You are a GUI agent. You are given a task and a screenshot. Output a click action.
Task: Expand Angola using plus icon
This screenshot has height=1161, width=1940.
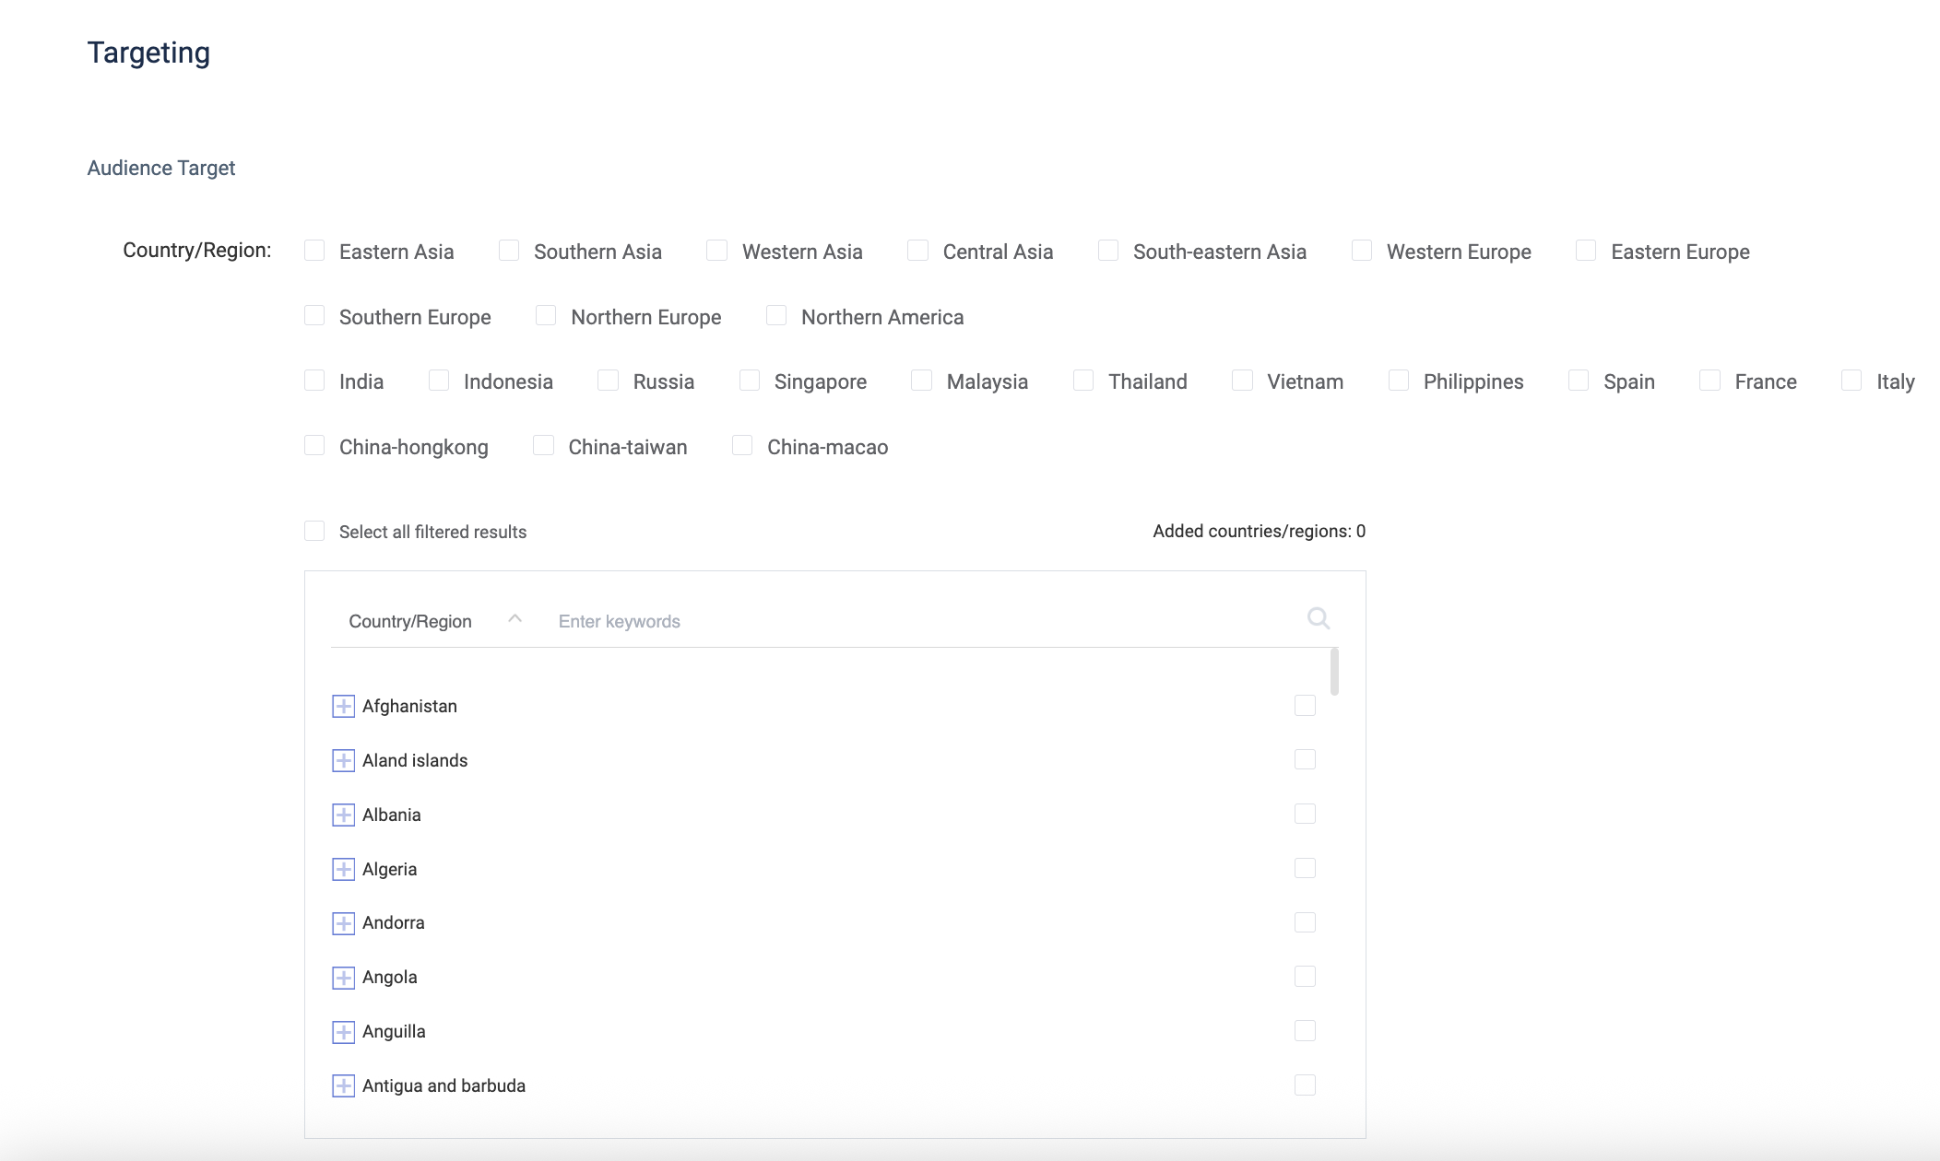coord(343,978)
